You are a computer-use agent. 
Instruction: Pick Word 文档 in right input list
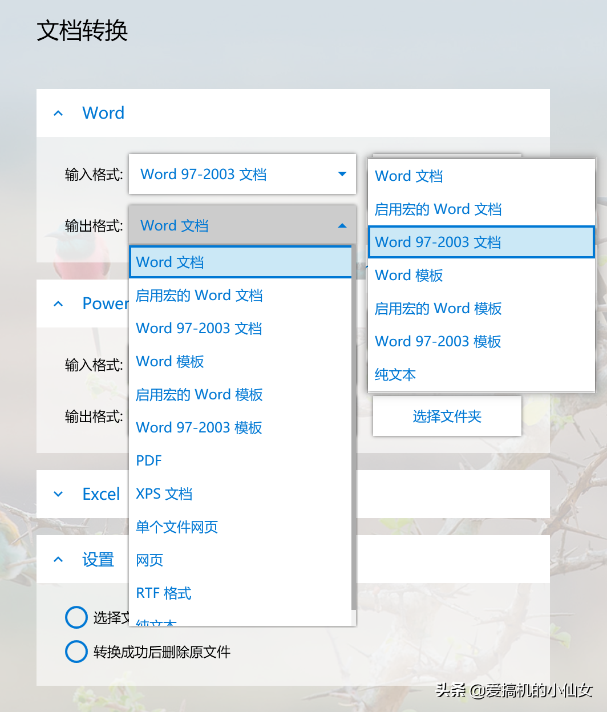click(481, 176)
